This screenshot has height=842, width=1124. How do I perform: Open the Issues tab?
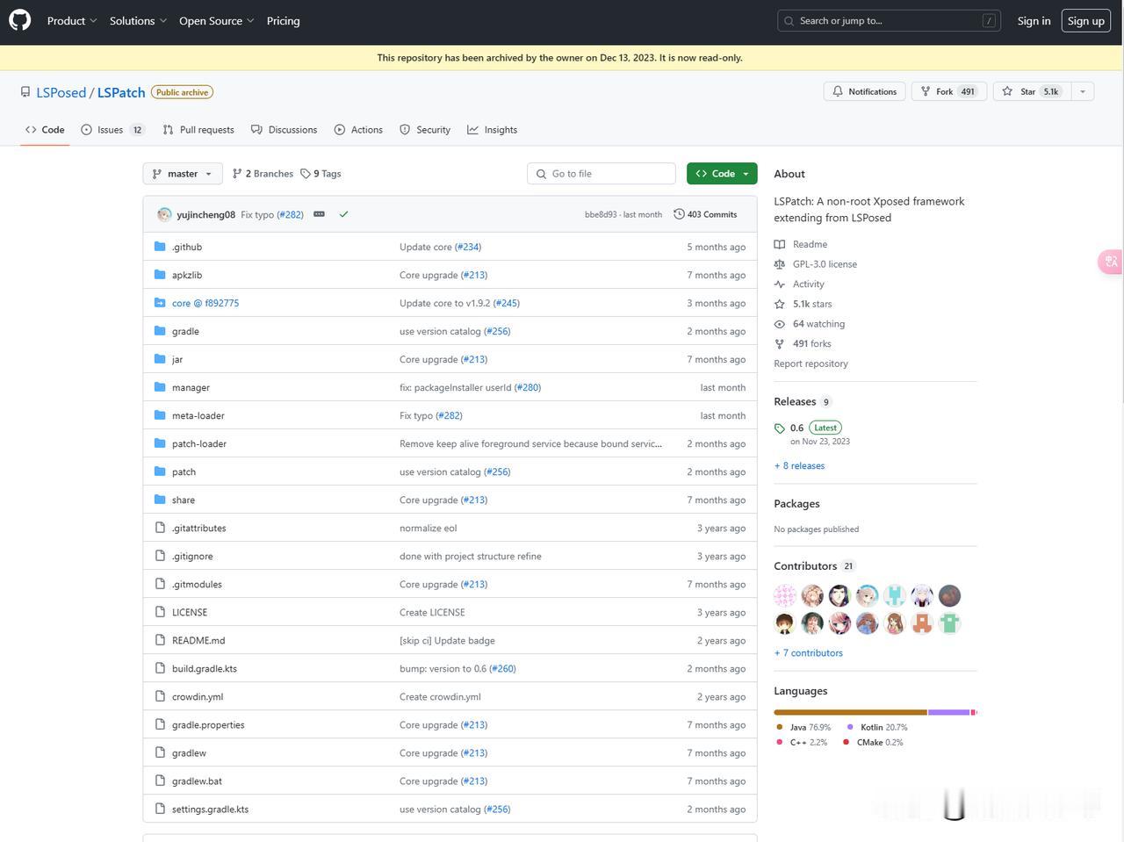[112, 130]
